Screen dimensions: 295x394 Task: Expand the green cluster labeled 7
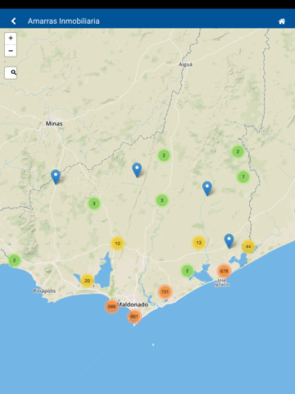pos(243,176)
